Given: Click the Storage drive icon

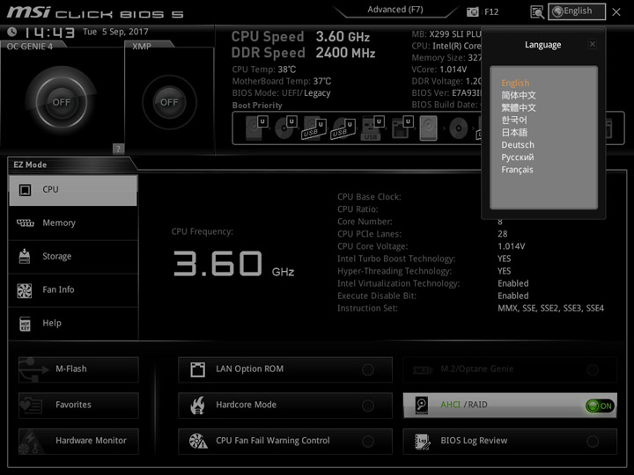Looking at the screenshot, I should tap(25, 256).
